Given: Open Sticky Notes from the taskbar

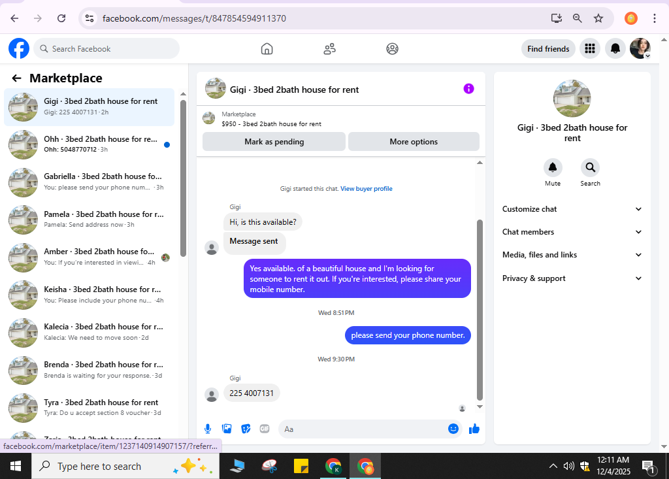Looking at the screenshot, I should (301, 466).
